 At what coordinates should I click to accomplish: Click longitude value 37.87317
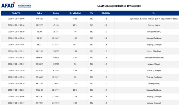(x=56, y=45)
